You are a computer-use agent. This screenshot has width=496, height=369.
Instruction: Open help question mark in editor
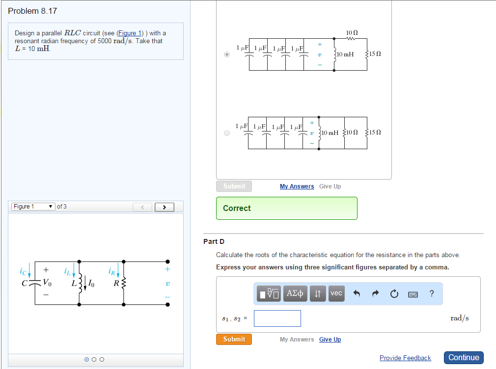pos(432,293)
